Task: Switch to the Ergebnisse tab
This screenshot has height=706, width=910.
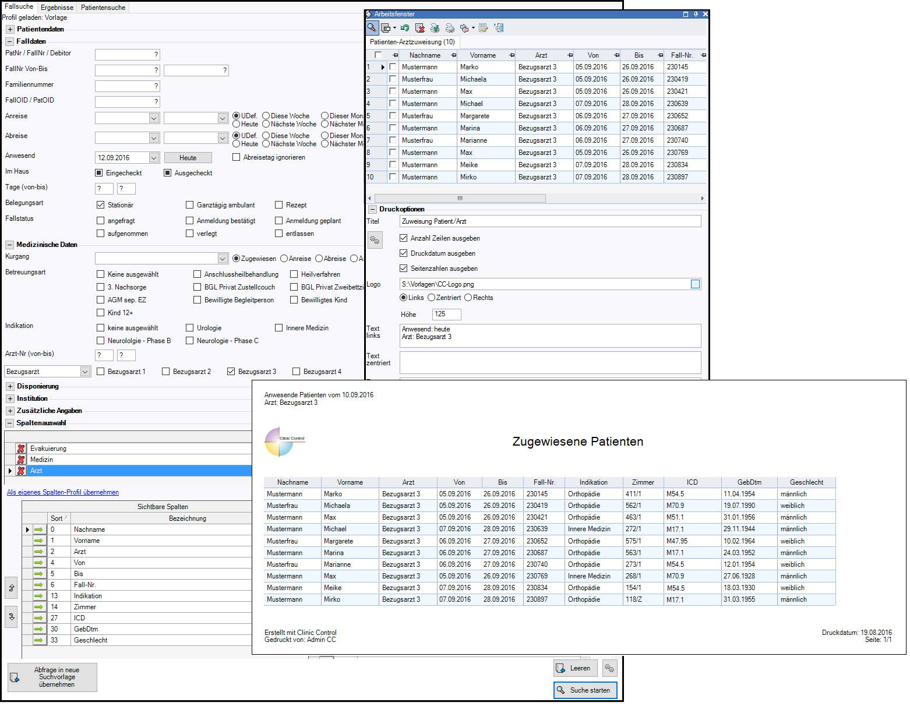Action: tap(57, 8)
